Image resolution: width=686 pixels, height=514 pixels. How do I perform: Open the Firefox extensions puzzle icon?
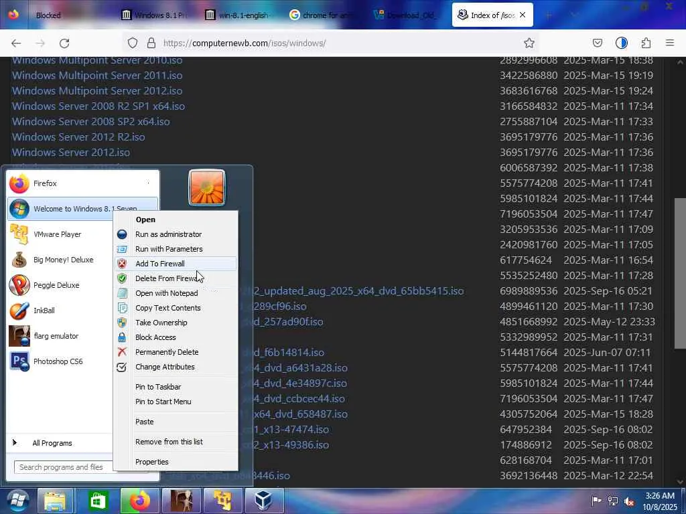[646, 43]
